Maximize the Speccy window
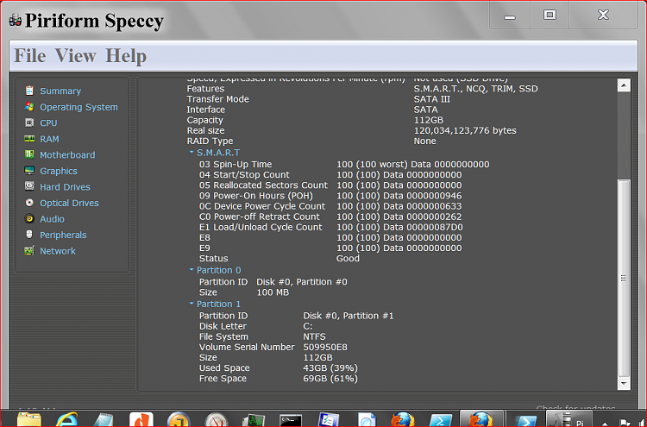Screen dimensions: 647x427 click(x=550, y=16)
